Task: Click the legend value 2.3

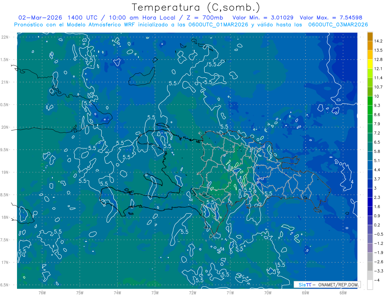Action: (x=377, y=197)
